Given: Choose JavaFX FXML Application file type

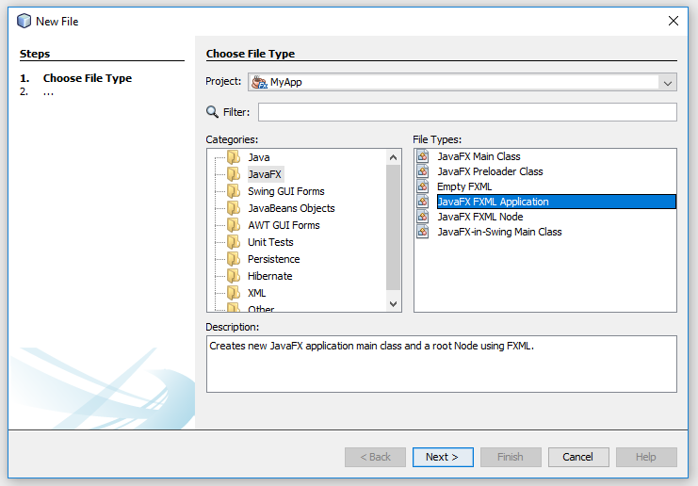Looking at the screenshot, I should (557, 202).
